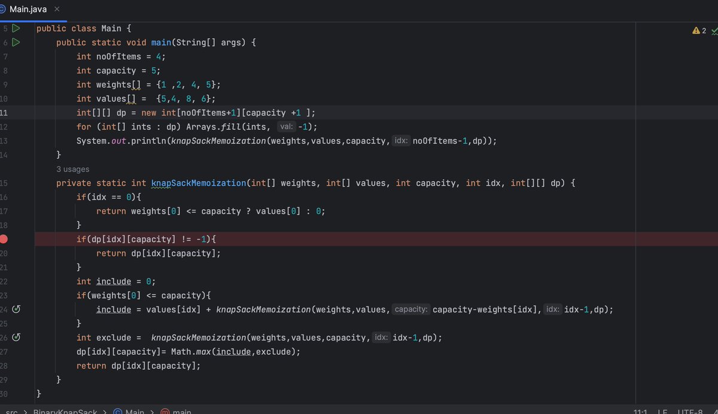Click line number 11 in the gutter

pyautogui.click(x=4, y=113)
